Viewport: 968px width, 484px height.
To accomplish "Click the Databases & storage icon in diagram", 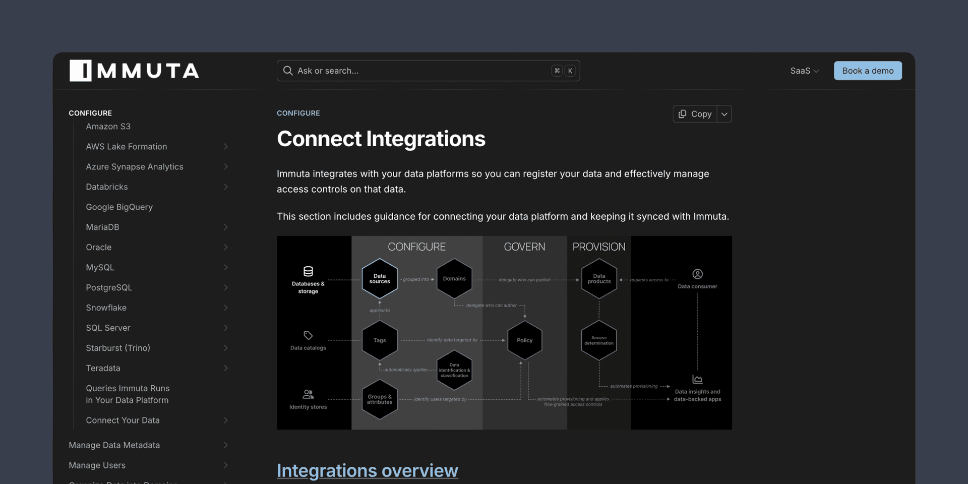I will [308, 271].
